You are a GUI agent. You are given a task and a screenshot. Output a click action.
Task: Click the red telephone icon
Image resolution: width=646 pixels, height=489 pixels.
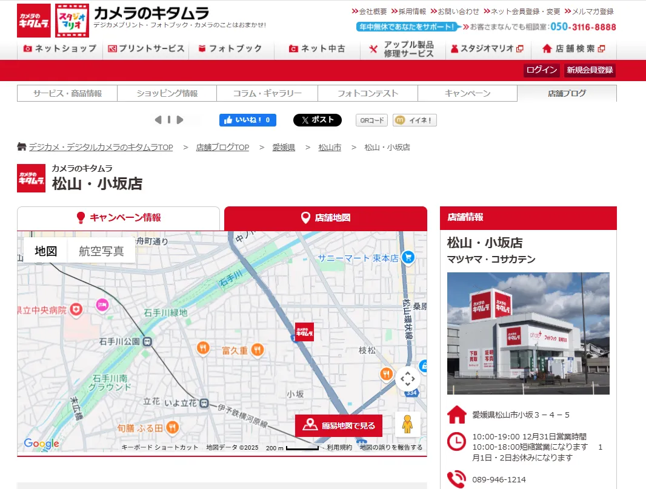[x=456, y=479]
